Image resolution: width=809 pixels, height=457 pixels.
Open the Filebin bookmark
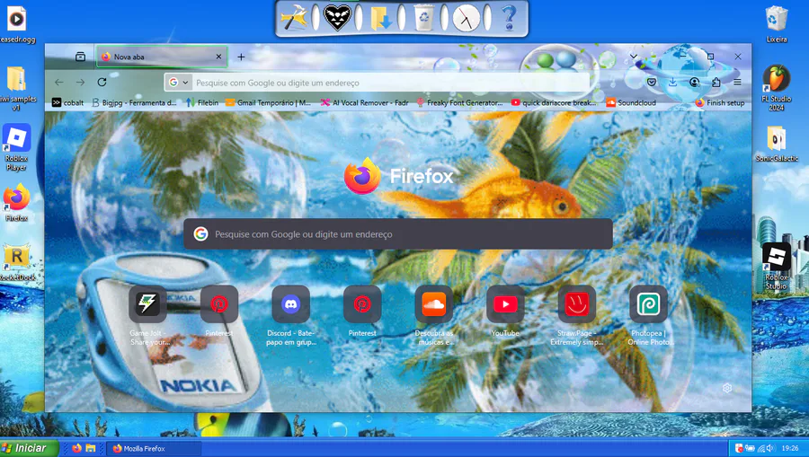(201, 102)
